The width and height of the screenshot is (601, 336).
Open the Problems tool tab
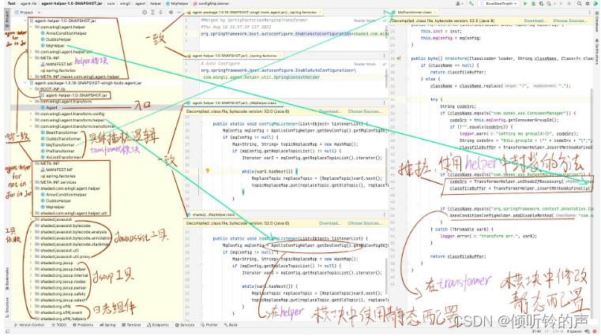click(82, 325)
